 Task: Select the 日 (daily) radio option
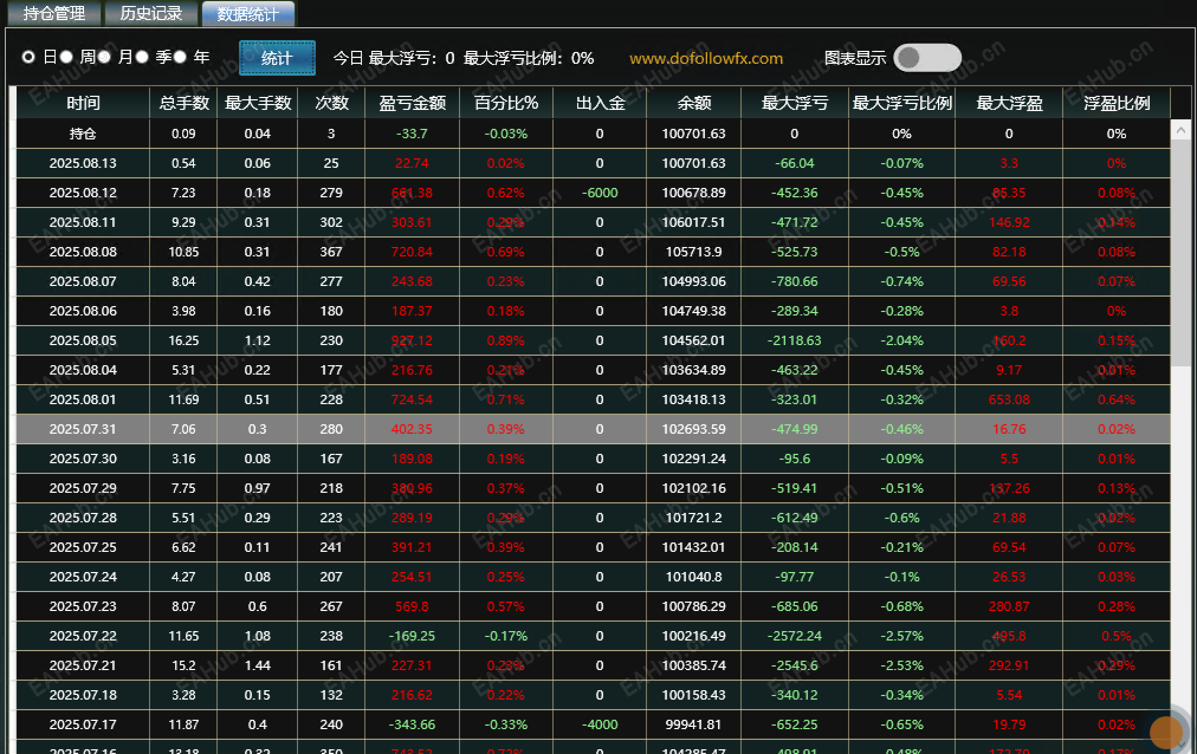[x=28, y=57]
